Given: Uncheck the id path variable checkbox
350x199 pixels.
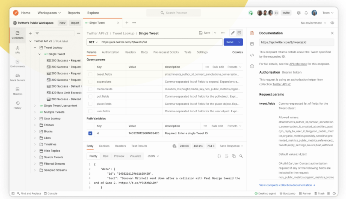Looking at the screenshot, I should (x=90, y=133).
